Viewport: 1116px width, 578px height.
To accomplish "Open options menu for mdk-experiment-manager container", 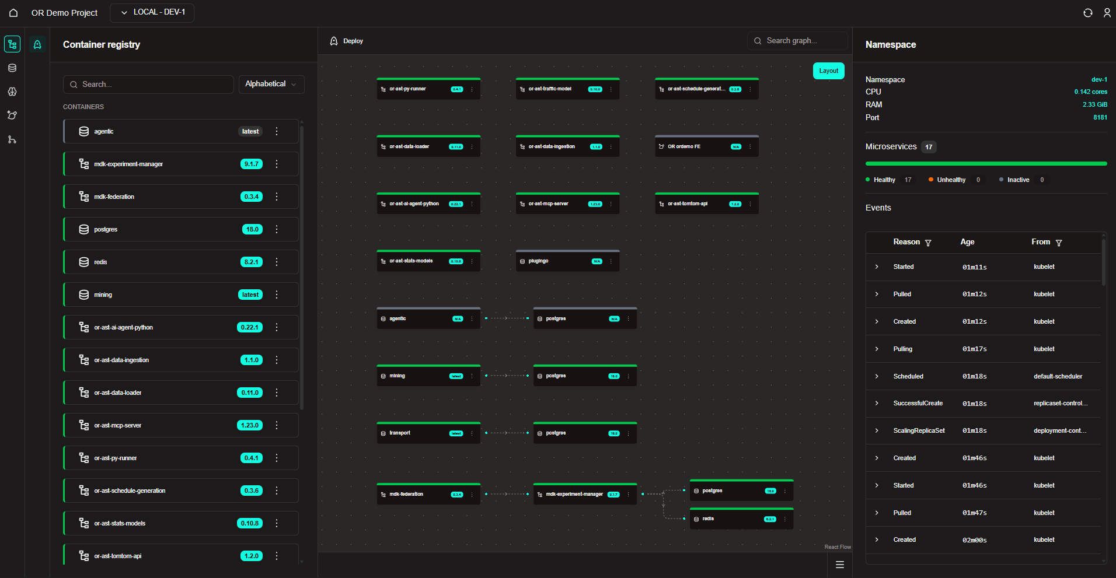I will (x=277, y=164).
